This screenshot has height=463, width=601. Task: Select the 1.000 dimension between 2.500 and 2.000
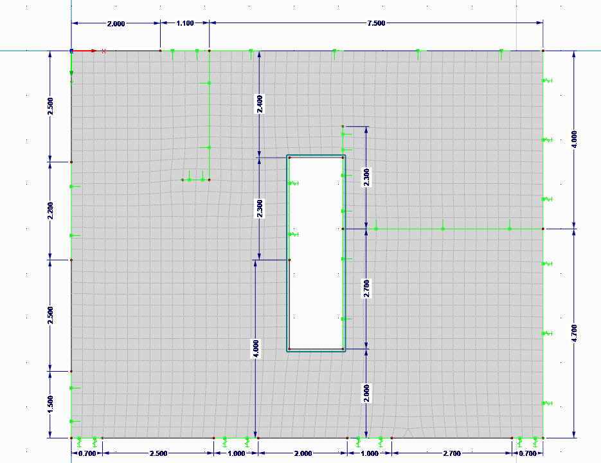click(x=236, y=453)
